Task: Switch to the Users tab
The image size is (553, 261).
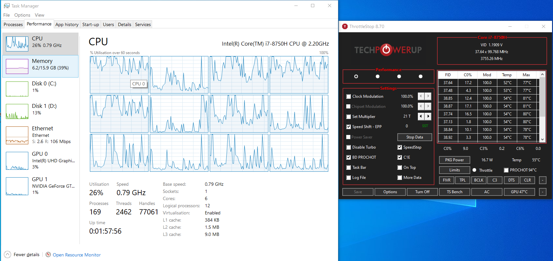Action: coord(108,24)
